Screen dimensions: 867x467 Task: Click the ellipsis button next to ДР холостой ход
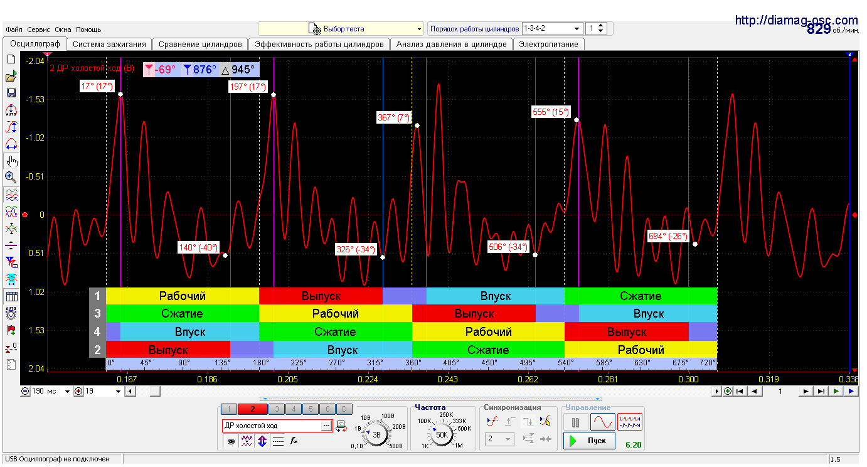(x=326, y=426)
